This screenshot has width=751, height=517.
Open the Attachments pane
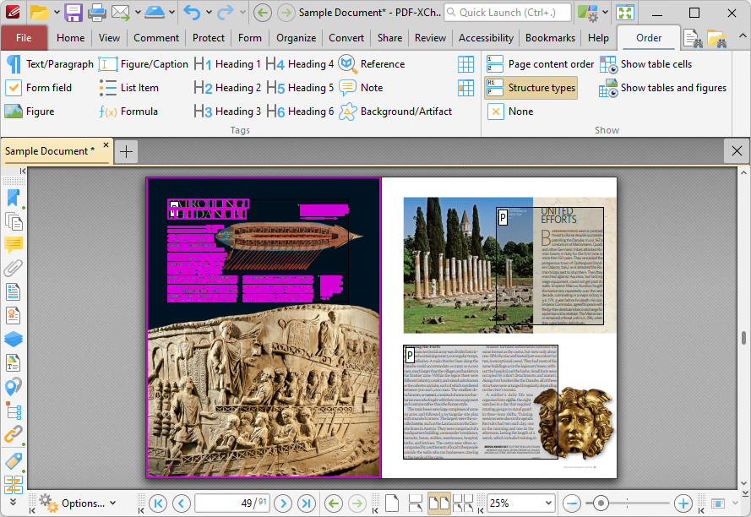tap(12, 268)
